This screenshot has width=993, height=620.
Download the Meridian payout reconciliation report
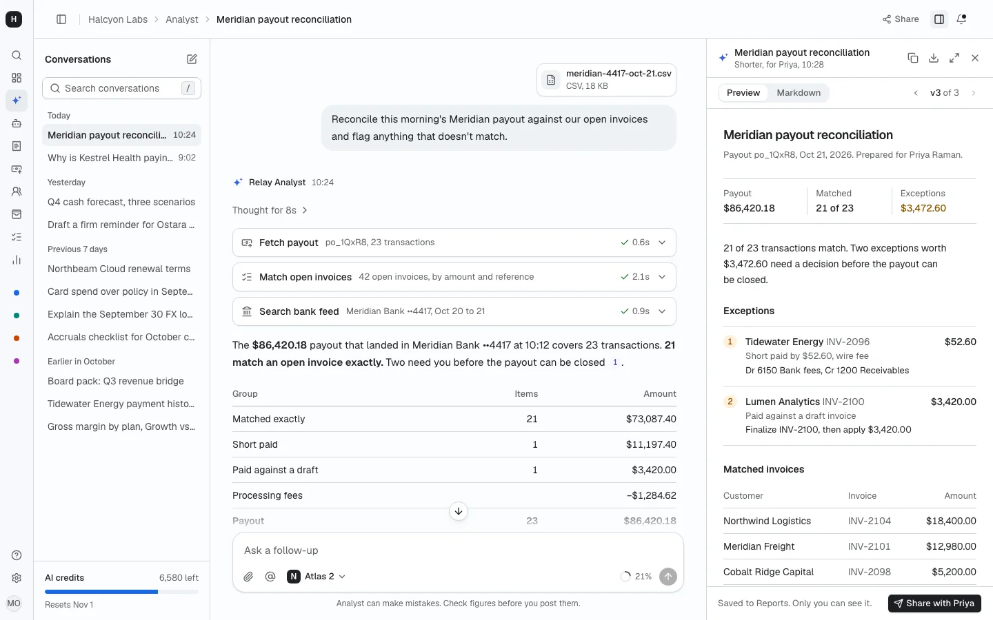point(934,58)
